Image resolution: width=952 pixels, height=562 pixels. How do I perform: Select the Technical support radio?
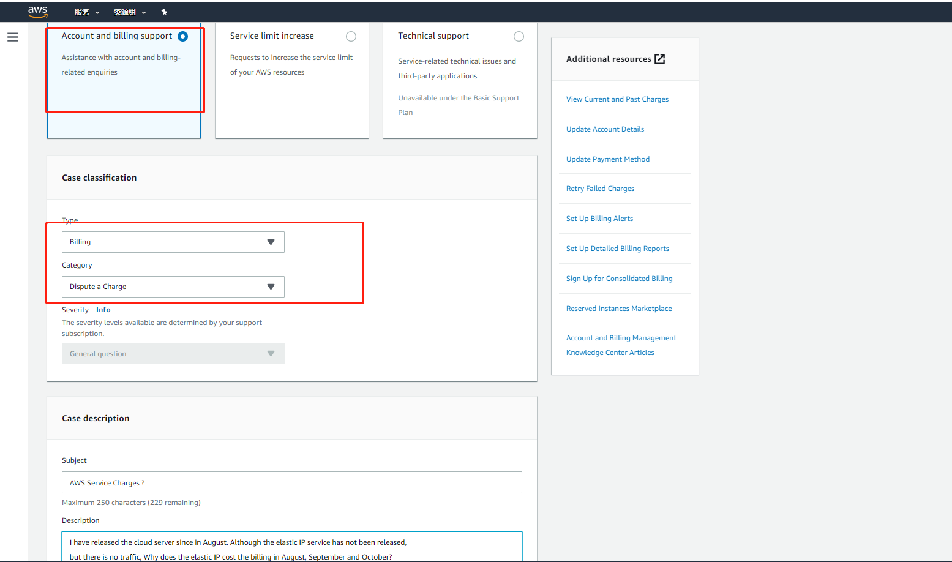click(519, 37)
